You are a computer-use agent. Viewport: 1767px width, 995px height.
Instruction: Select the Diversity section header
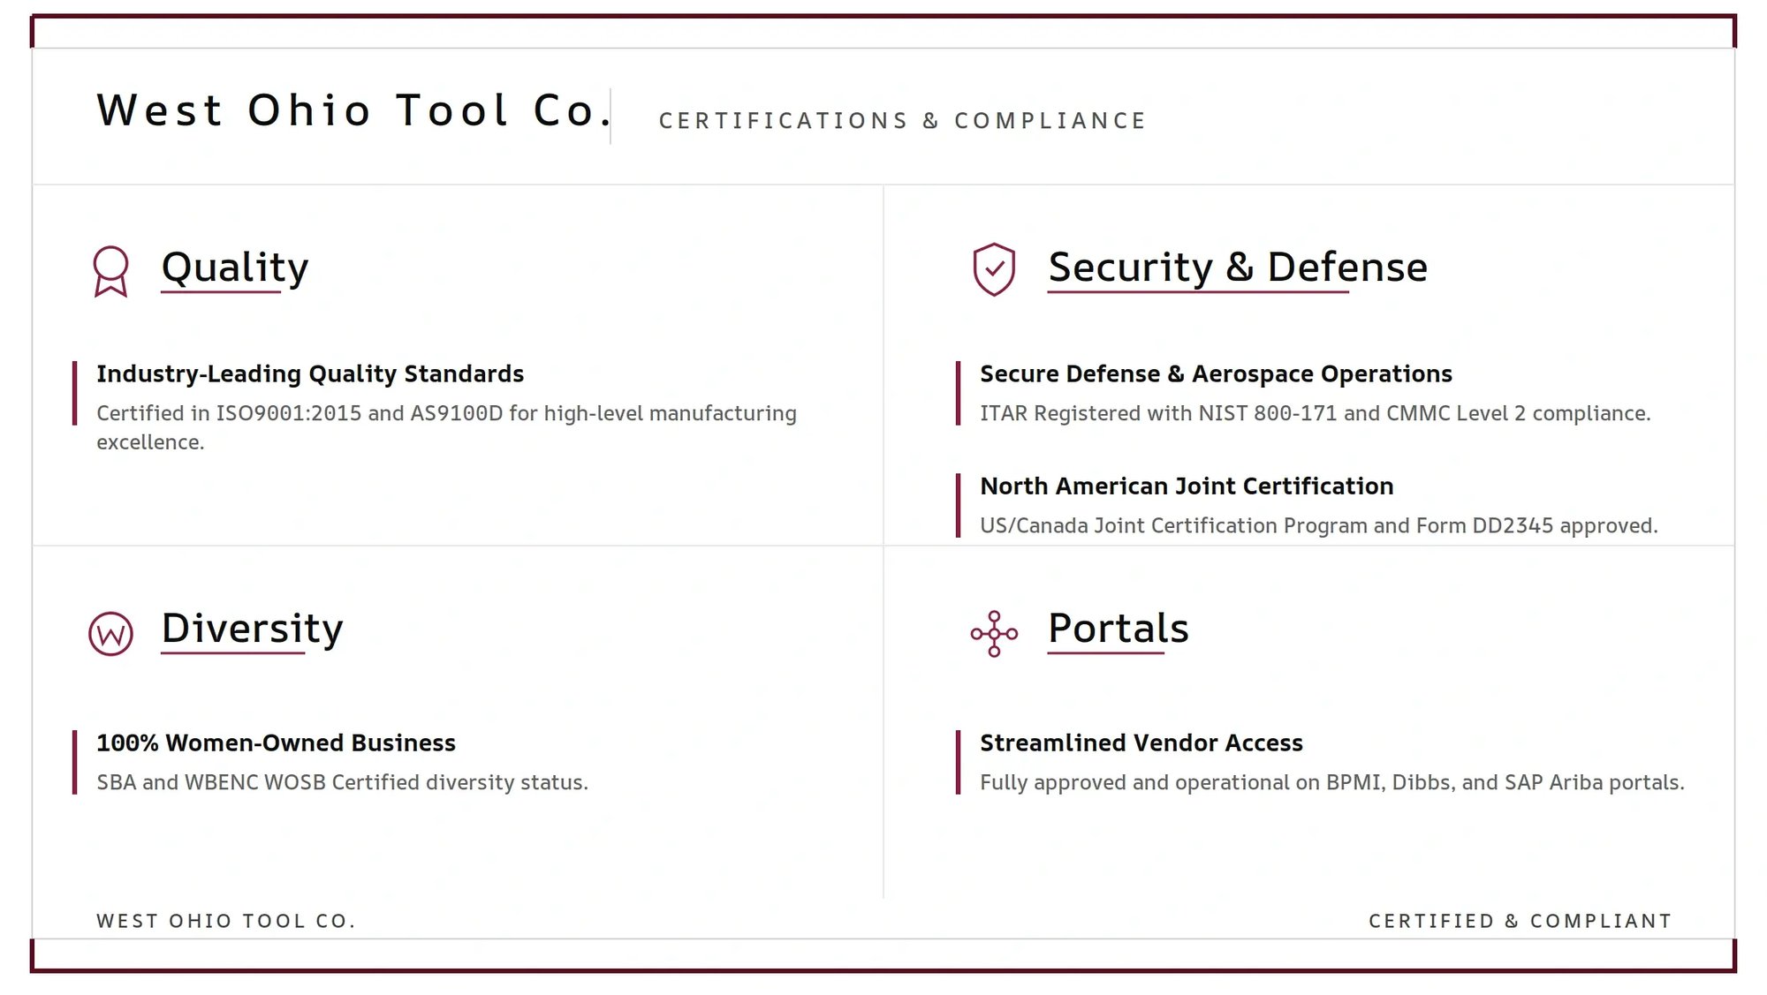(251, 629)
